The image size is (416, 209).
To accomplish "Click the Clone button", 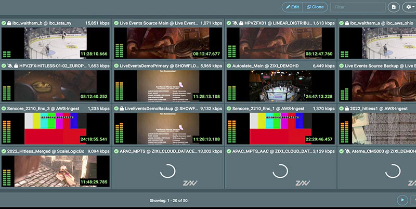I will coord(315,7).
